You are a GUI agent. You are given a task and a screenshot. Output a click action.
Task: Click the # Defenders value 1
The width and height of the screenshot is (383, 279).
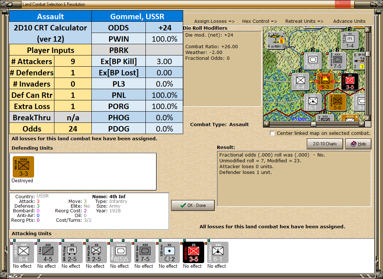click(x=73, y=72)
